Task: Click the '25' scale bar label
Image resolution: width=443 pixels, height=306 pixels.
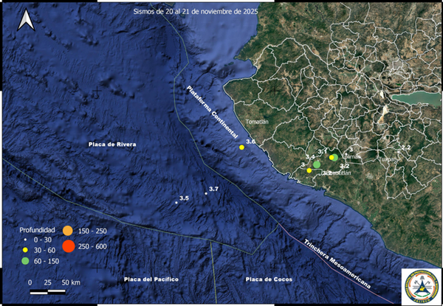Action: (48, 282)
